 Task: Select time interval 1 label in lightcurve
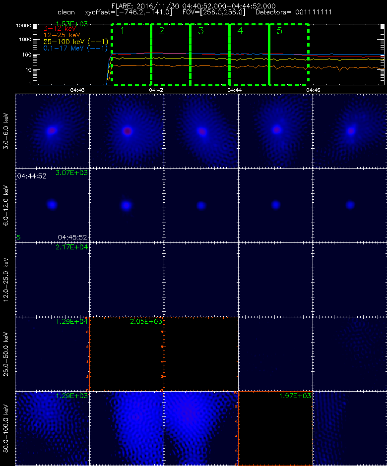pos(122,31)
